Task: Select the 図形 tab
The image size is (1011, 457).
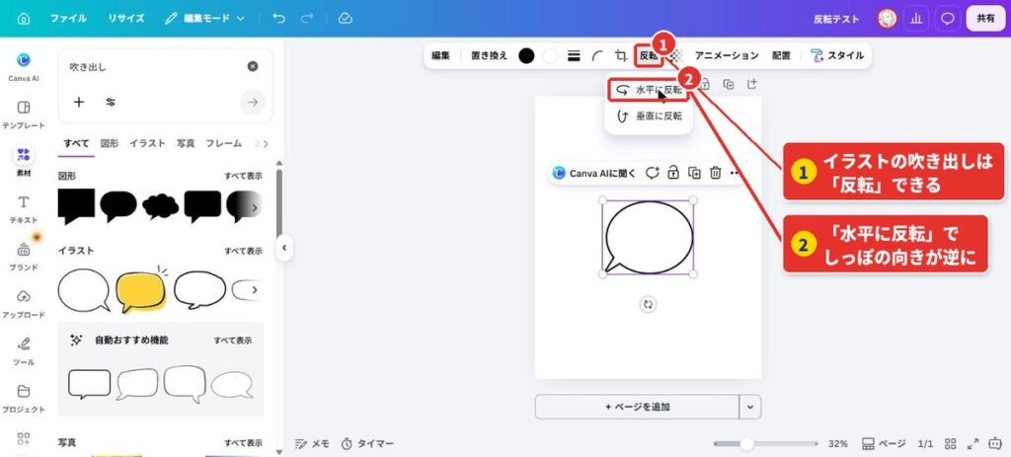Action: click(109, 143)
